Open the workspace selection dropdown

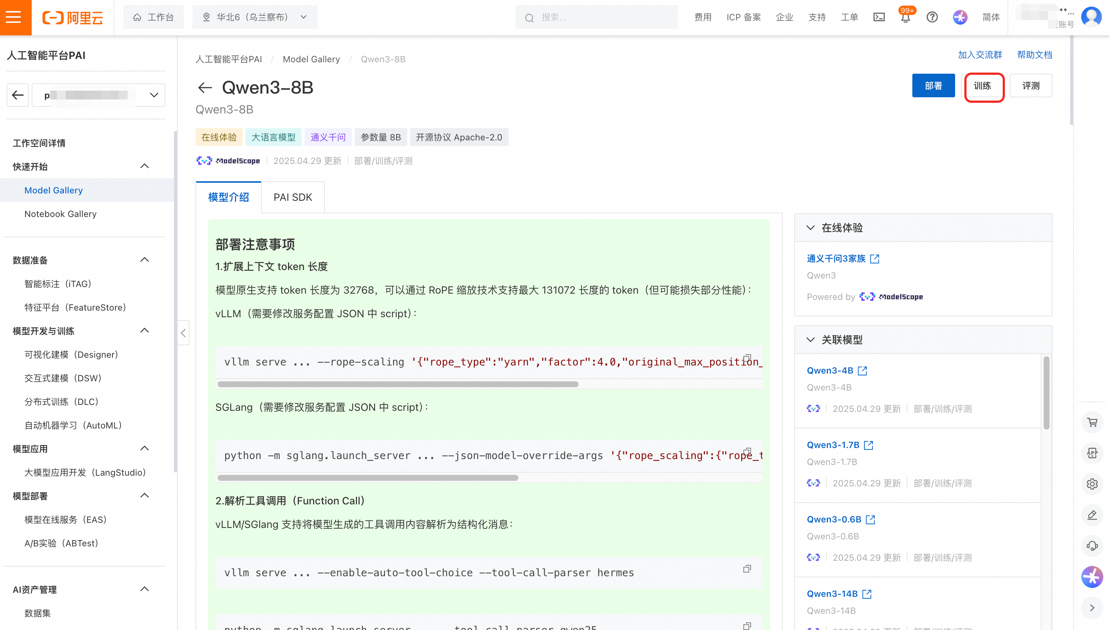pyautogui.click(x=98, y=95)
